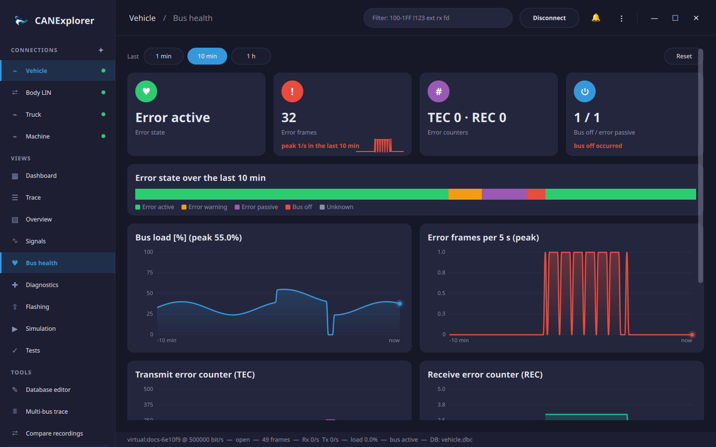Click the CAN filter input field
Screen dimensions: 716x447
[438, 18]
